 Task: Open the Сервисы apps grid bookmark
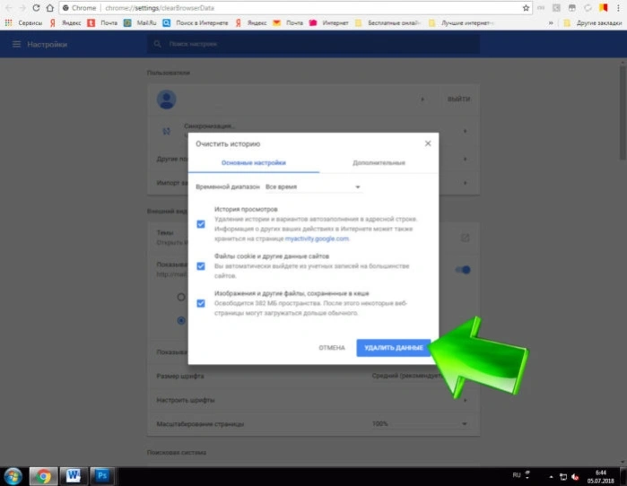point(23,23)
